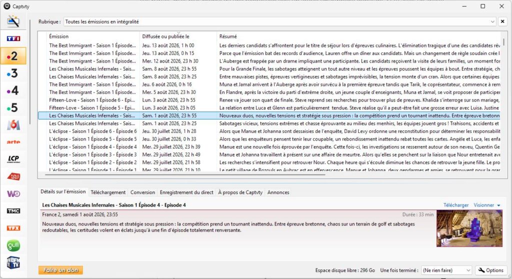512x279 pixels.
Task: Open the Gulli channel icon
Action: (13, 245)
